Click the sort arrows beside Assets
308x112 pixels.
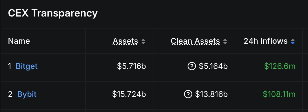(x=143, y=42)
